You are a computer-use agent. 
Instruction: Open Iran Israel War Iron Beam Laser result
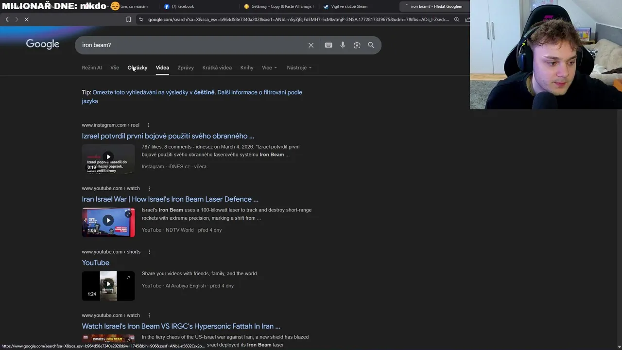[x=170, y=199]
